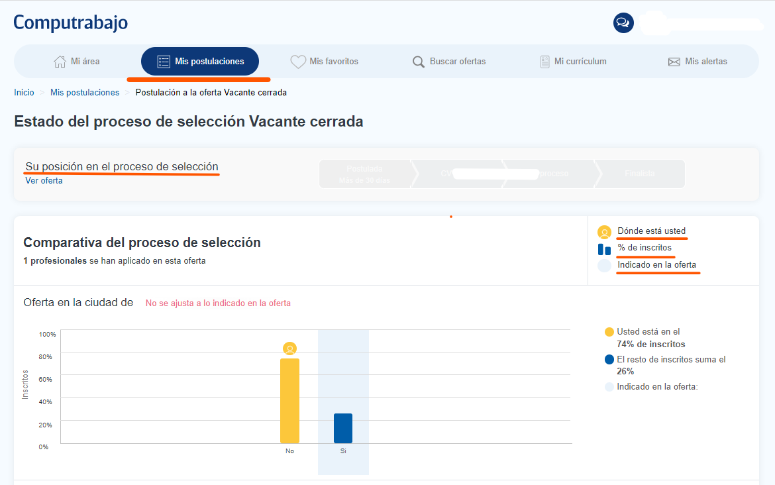Viewport: 775px width, 485px height.
Task: Open the Mis postulaciones tab
Action: point(200,62)
